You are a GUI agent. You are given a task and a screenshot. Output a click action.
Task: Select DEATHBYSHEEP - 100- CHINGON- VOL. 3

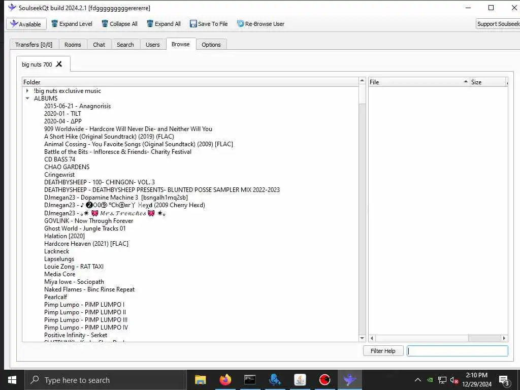coord(100,182)
